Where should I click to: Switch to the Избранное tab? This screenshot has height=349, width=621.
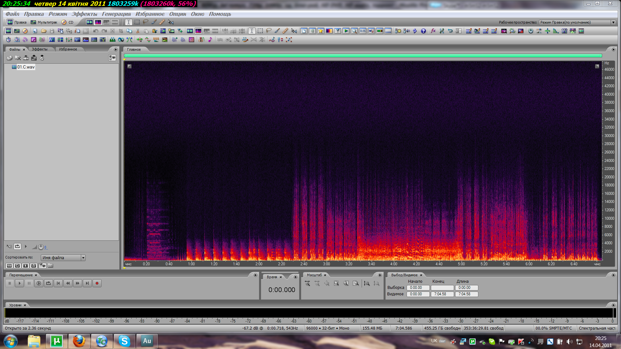click(68, 49)
